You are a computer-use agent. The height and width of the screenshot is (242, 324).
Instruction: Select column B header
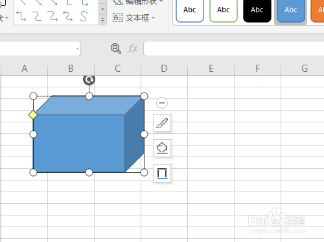point(71,69)
